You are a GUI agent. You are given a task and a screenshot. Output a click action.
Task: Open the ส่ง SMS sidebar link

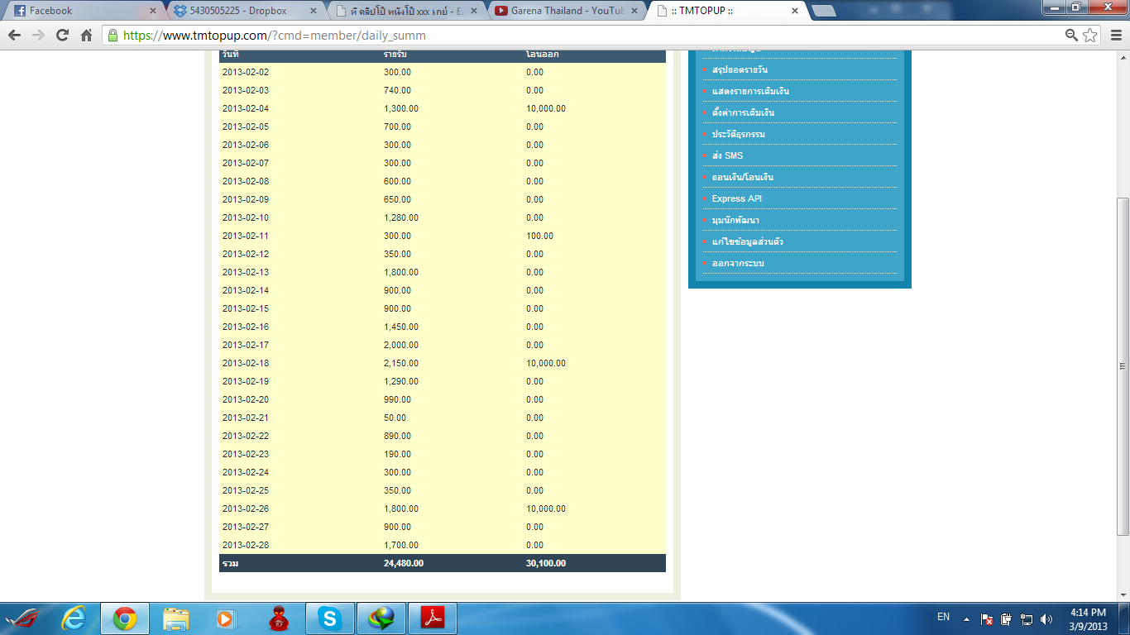click(x=727, y=155)
